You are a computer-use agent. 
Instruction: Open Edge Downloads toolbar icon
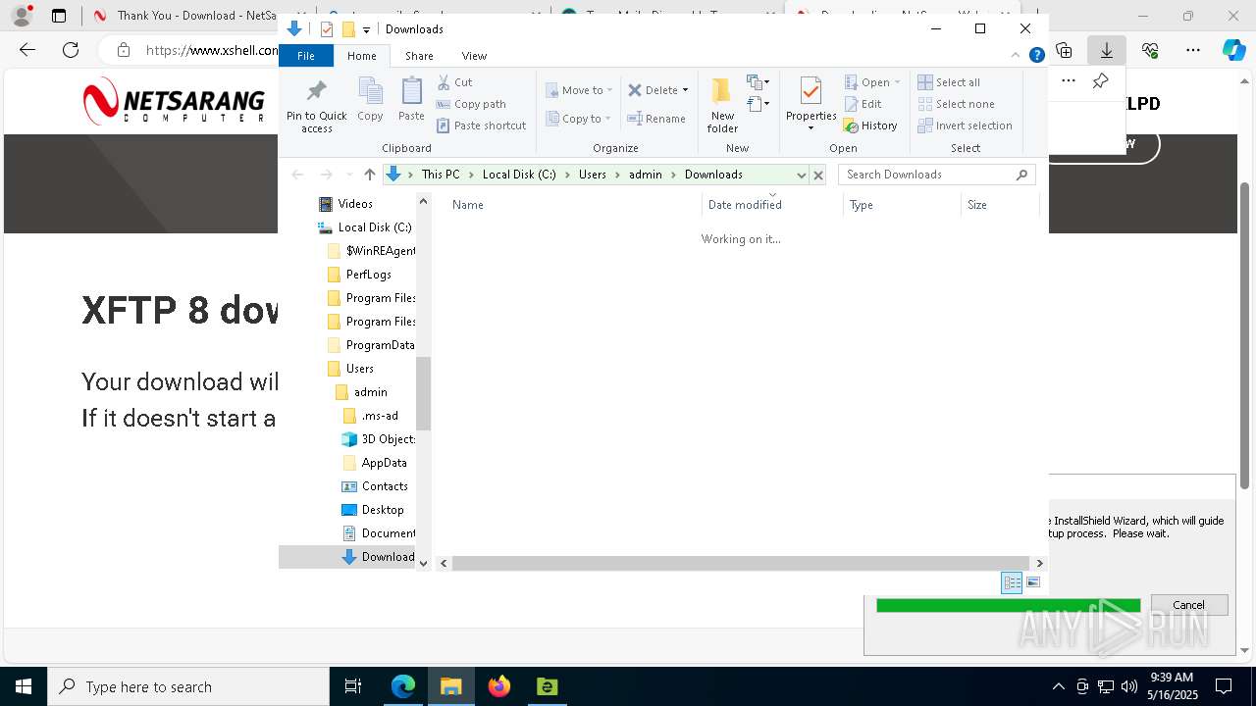(x=1106, y=50)
